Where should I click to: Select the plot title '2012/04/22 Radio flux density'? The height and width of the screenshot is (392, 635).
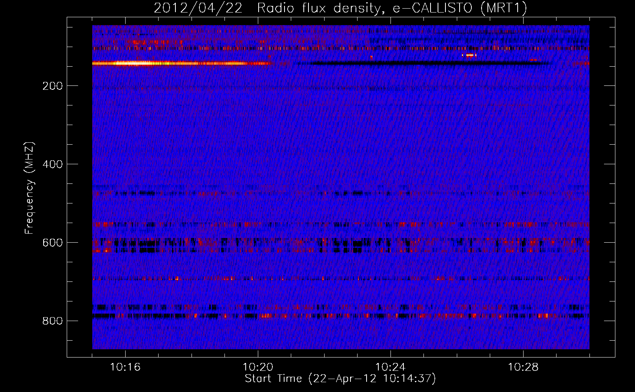pyautogui.click(x=267, y=8)
